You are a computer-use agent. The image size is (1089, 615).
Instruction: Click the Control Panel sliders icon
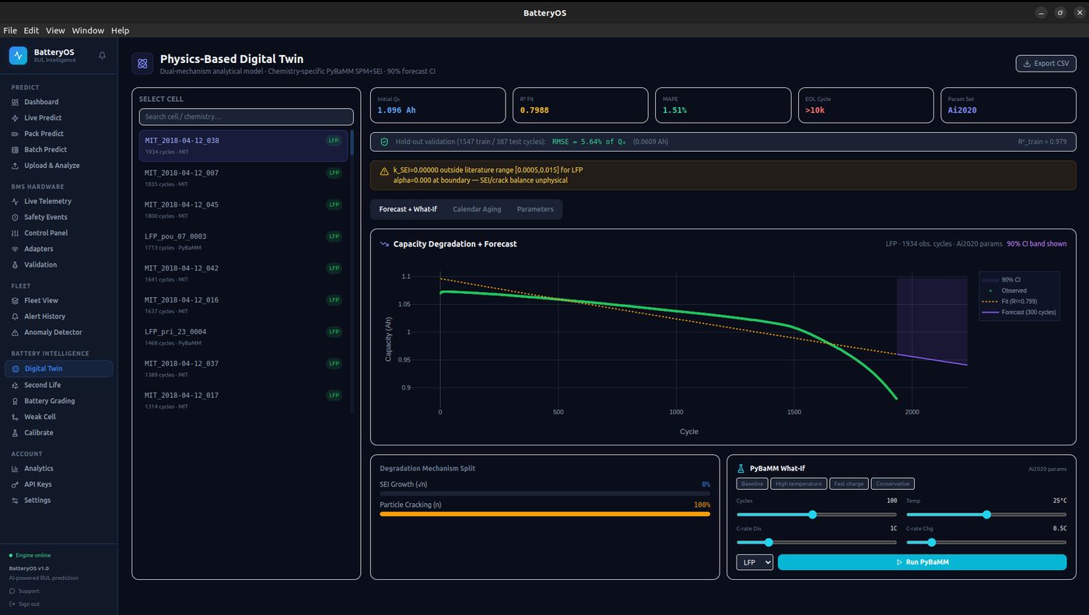click(16, 233)
